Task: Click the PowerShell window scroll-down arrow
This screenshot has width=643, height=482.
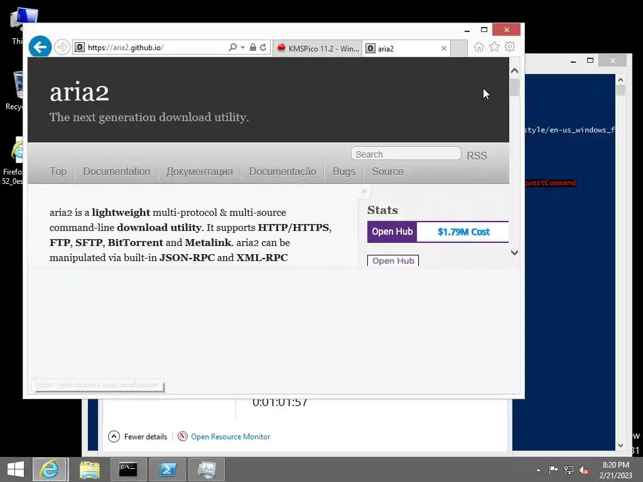Action: point(620,445)
